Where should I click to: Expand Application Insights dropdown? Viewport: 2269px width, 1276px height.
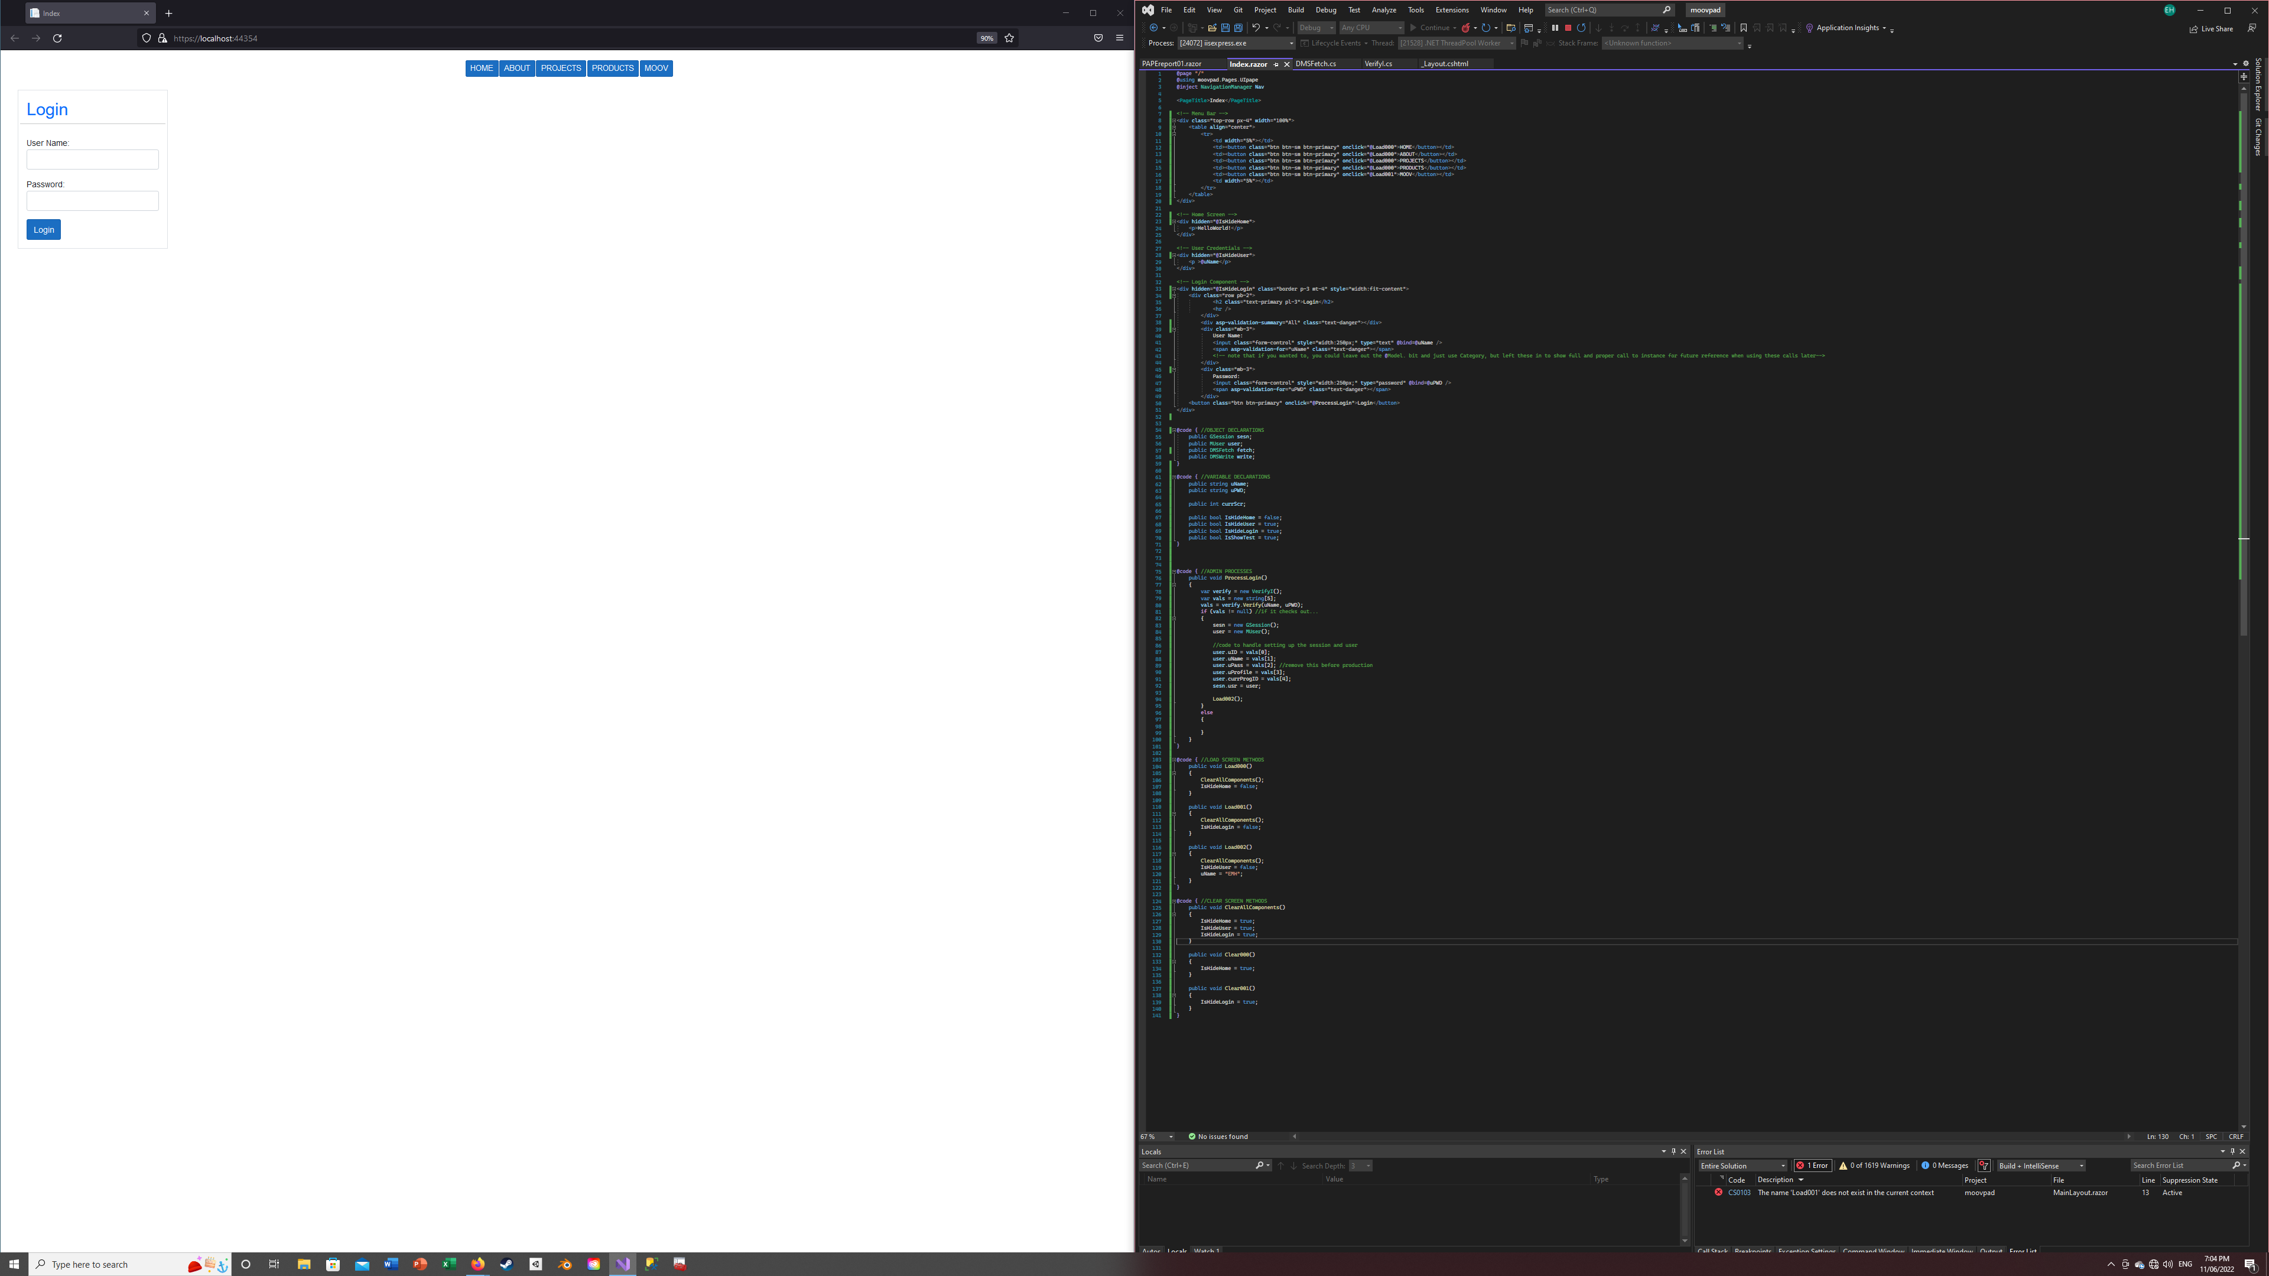1885,28
